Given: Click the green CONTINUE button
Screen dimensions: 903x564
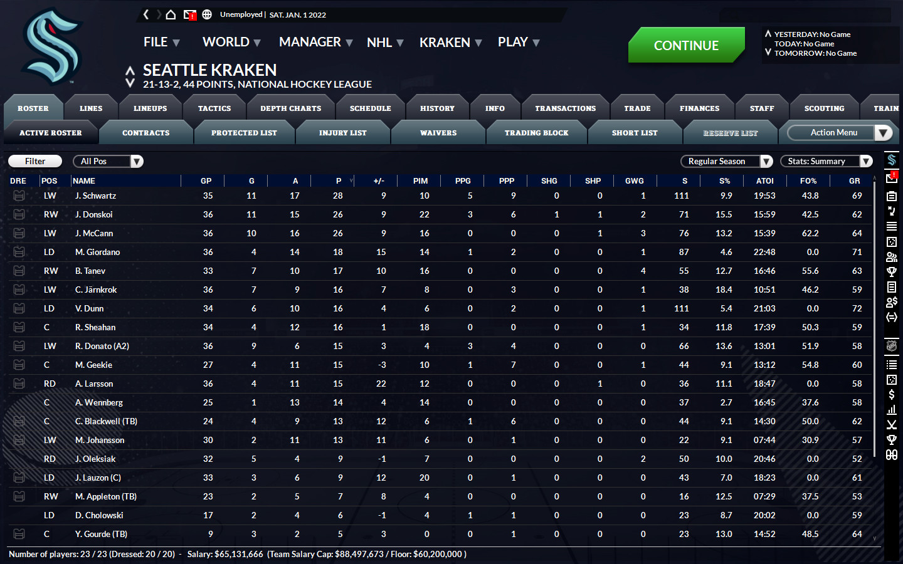Looking at the screenshot, I should 686,45.
